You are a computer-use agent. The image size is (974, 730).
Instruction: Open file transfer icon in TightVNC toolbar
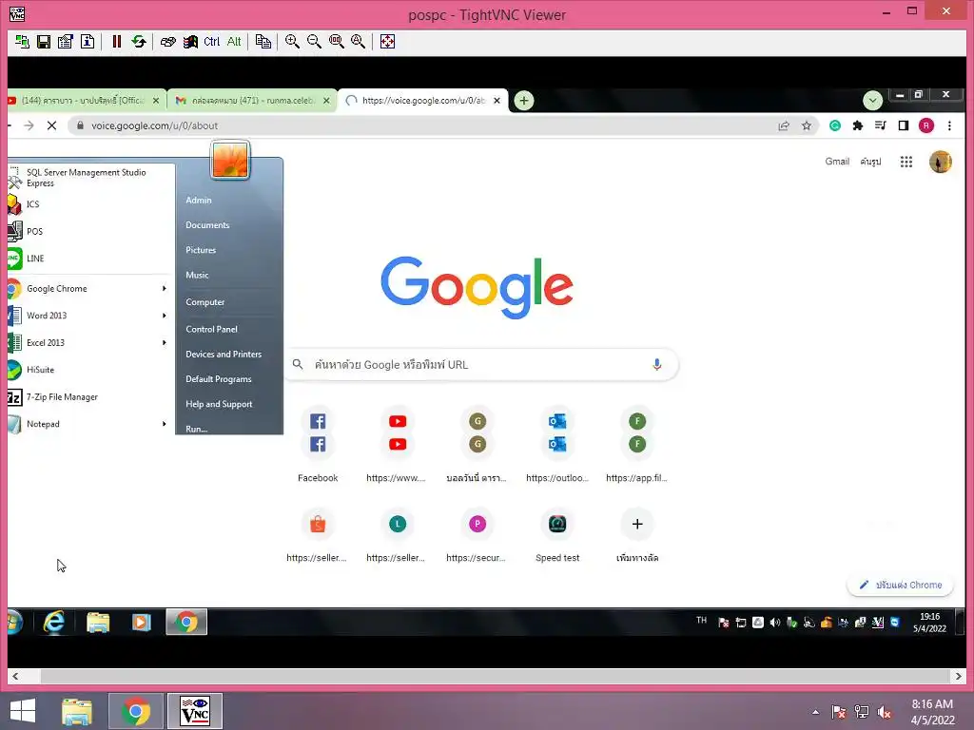tap(263, 42)
